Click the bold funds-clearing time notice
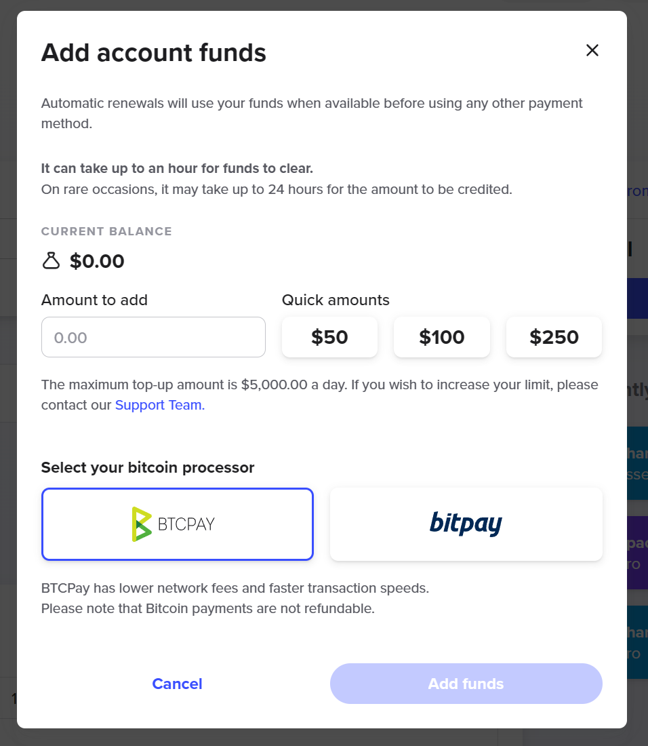 [177, 168]
